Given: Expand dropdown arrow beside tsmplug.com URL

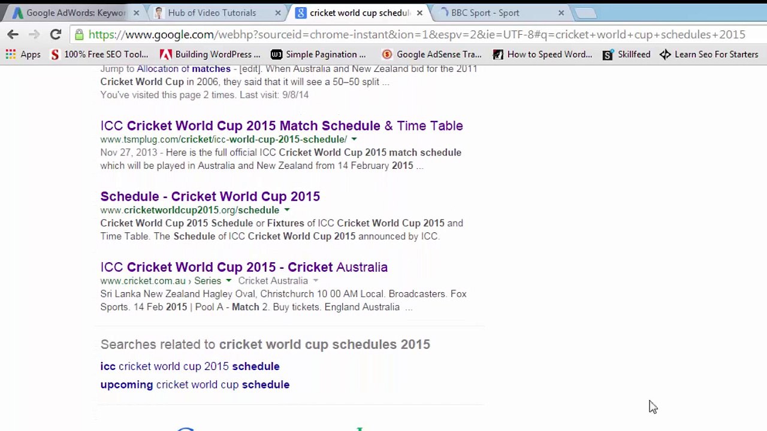Looking at the screenshot, I should 354,139.
